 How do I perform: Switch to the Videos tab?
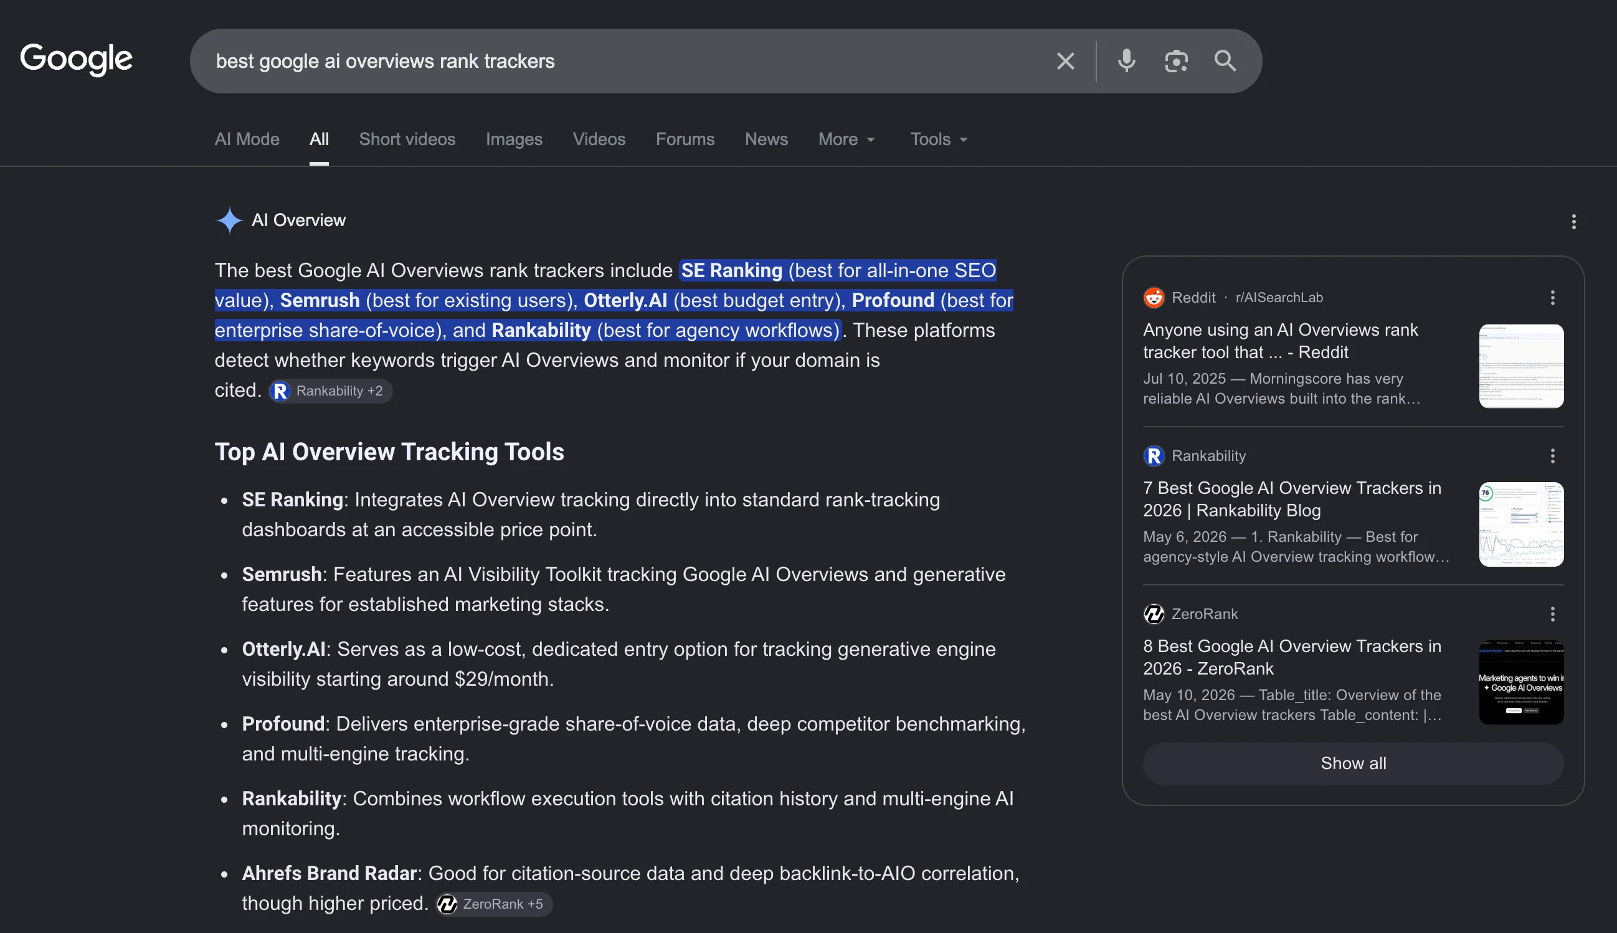pos(599,139)
